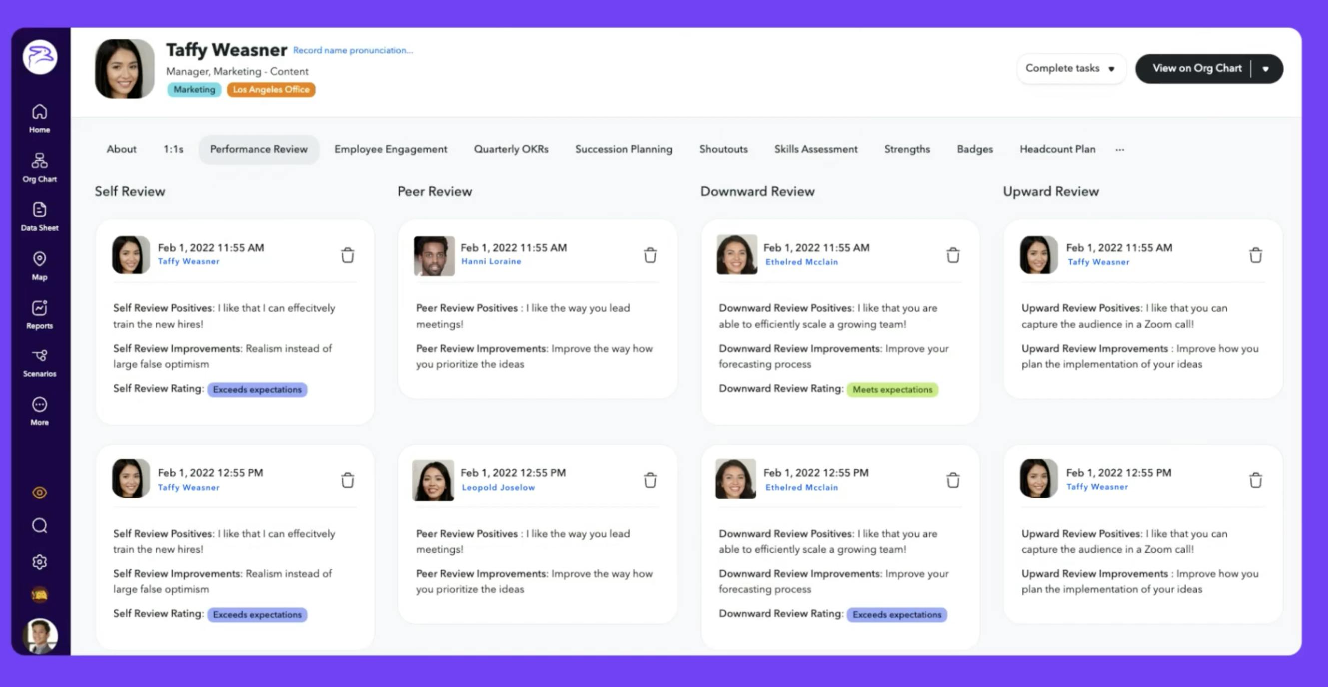
Task: Click Taffy Weasner's large profile photo
Action: pos(124,68)
